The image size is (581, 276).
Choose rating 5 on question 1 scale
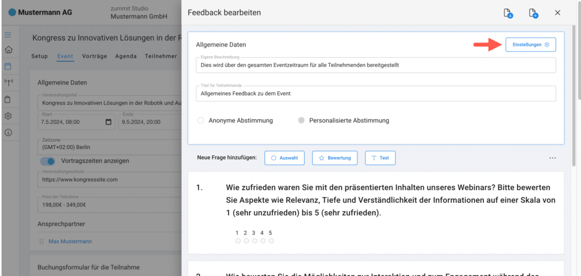point(271,241)
